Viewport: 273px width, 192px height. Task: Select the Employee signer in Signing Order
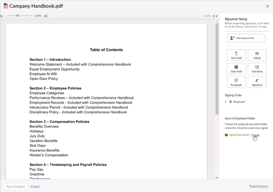click(x=239, y=102)
